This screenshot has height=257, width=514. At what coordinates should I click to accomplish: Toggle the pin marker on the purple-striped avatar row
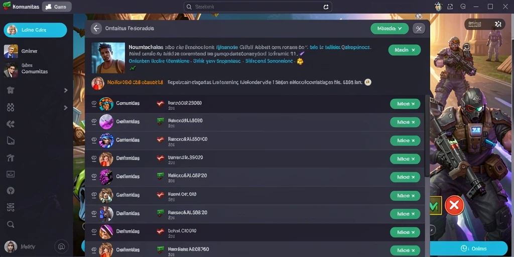point(94,231)
